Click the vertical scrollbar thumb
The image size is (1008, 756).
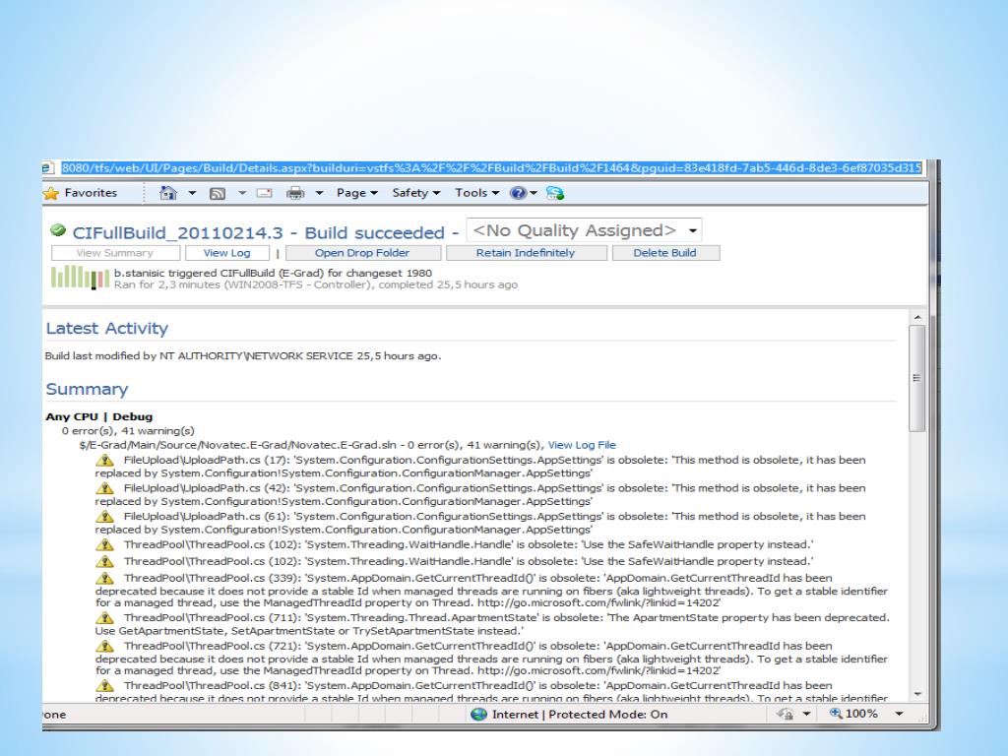coord(917,378)
